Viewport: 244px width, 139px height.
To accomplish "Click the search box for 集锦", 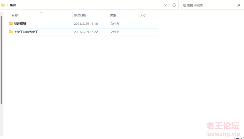I will [207, 5].
